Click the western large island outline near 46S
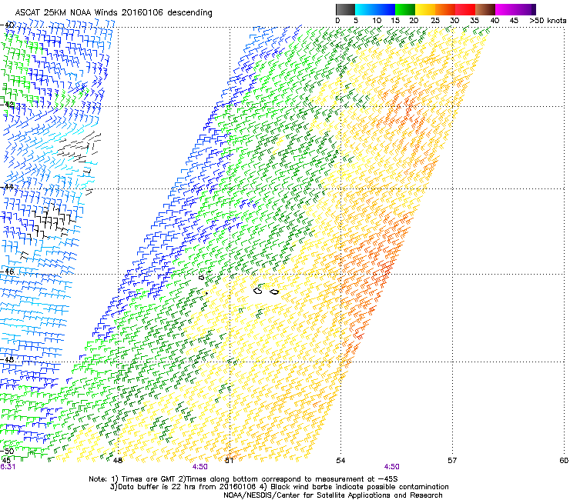 tap(258, 290)
